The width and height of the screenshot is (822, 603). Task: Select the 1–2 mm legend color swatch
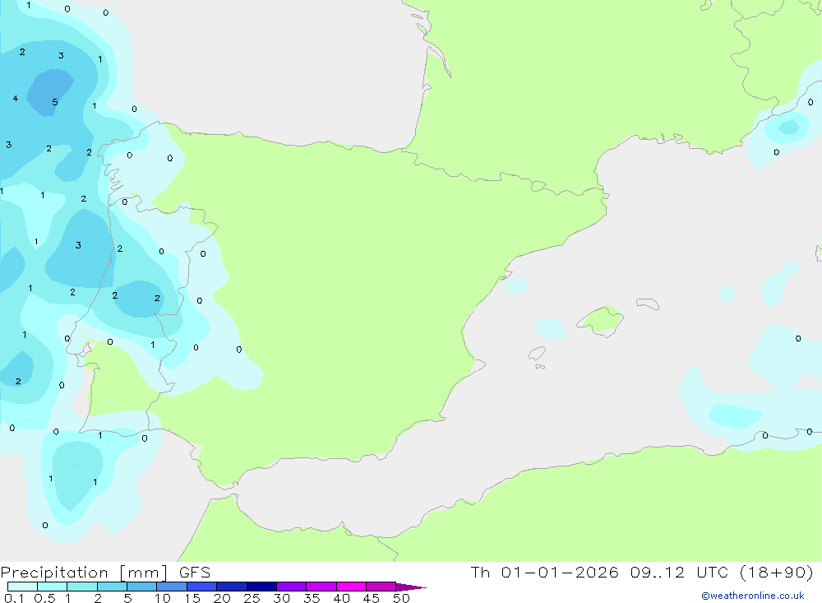pos(82,587)
